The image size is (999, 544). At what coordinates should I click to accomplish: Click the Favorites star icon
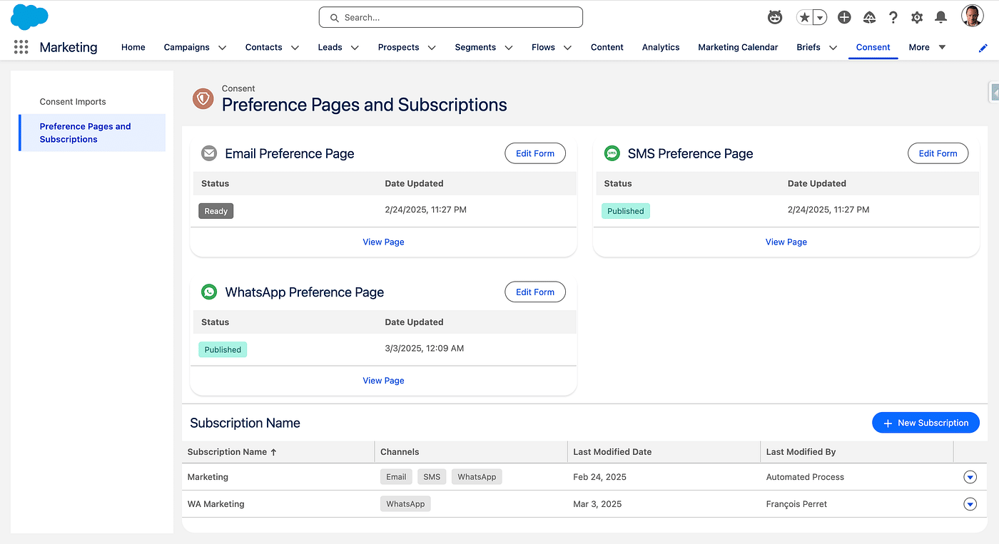[x=804, y=17]
